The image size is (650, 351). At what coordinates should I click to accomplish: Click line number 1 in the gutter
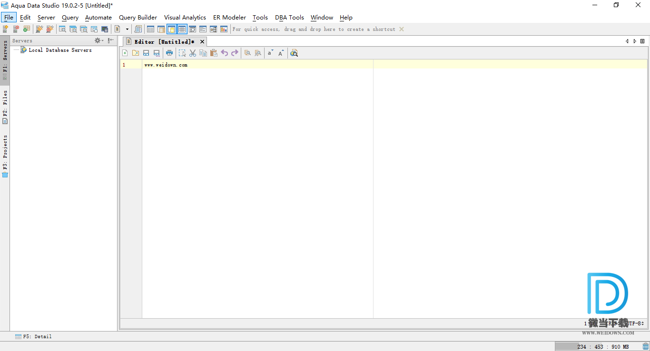[124, 65]
